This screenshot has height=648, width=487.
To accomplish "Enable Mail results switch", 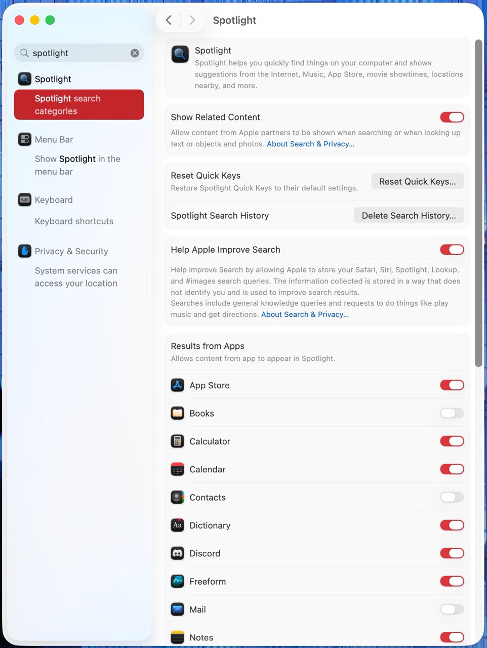I will click(452, 610).
